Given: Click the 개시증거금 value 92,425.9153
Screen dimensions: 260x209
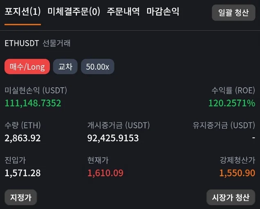Looking at the screenshot, I should pyautogui.click(x=113, y=138).
